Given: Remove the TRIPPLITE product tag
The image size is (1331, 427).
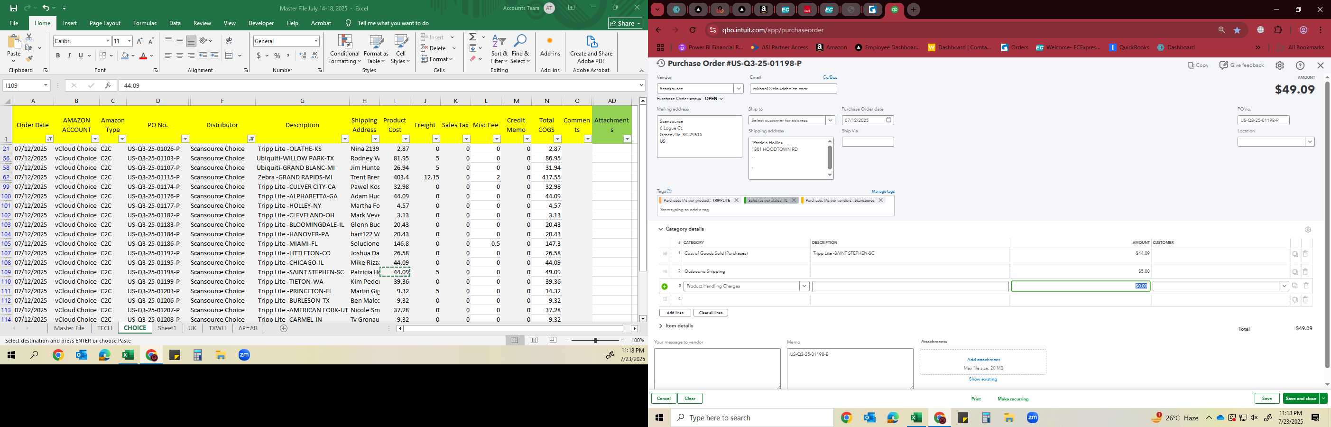Looking at the screenshot, I should [736, 201].
